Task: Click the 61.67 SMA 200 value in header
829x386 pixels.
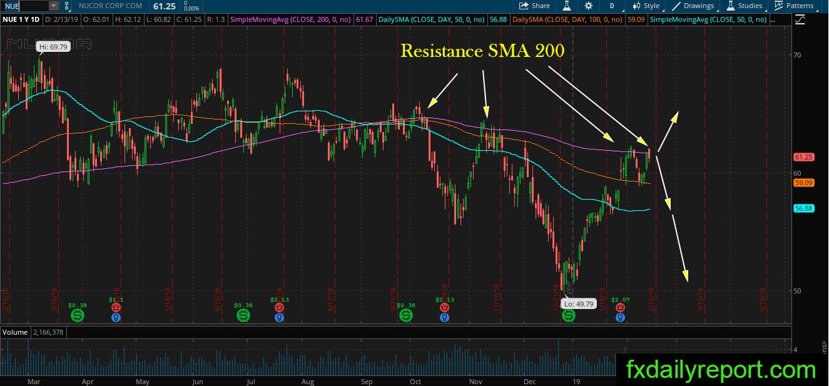Action: pyautogui.click(x=364, y=20)
